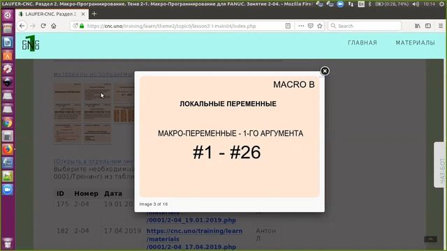Select the LAUFER-CNC browser tab
This screenshot has width=447, height=251.
(52, 14)
